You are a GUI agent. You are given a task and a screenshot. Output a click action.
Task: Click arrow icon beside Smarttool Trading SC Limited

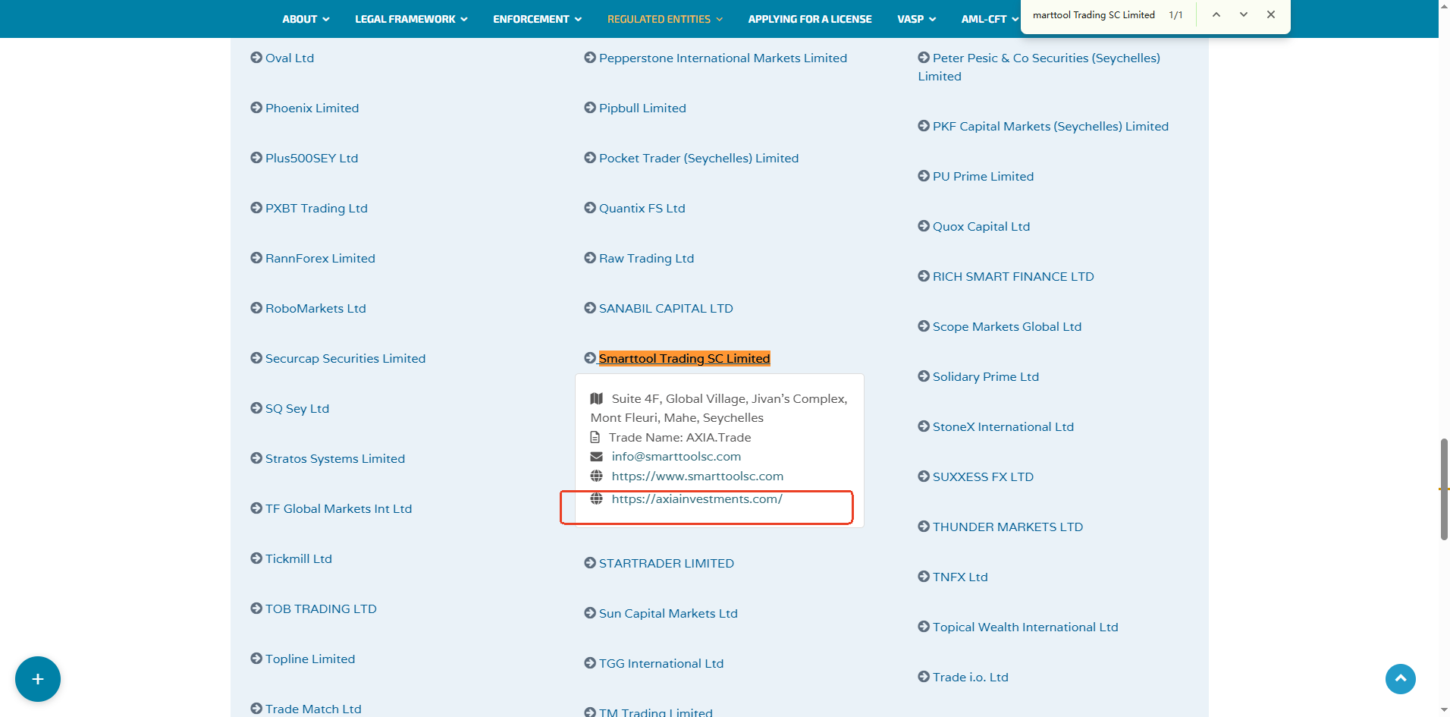[x=590, y=358]
